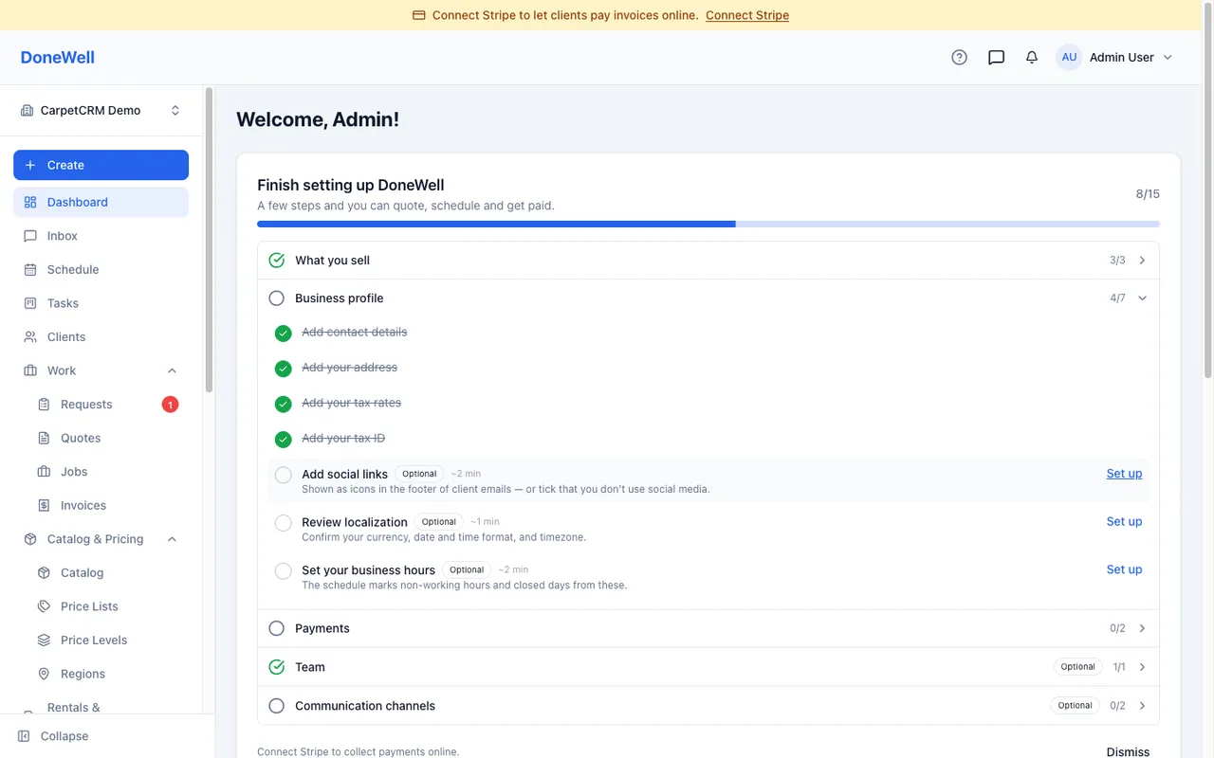Tick the Review localization checkbox circle
1214x758 pixels.
tap(284, 523)
